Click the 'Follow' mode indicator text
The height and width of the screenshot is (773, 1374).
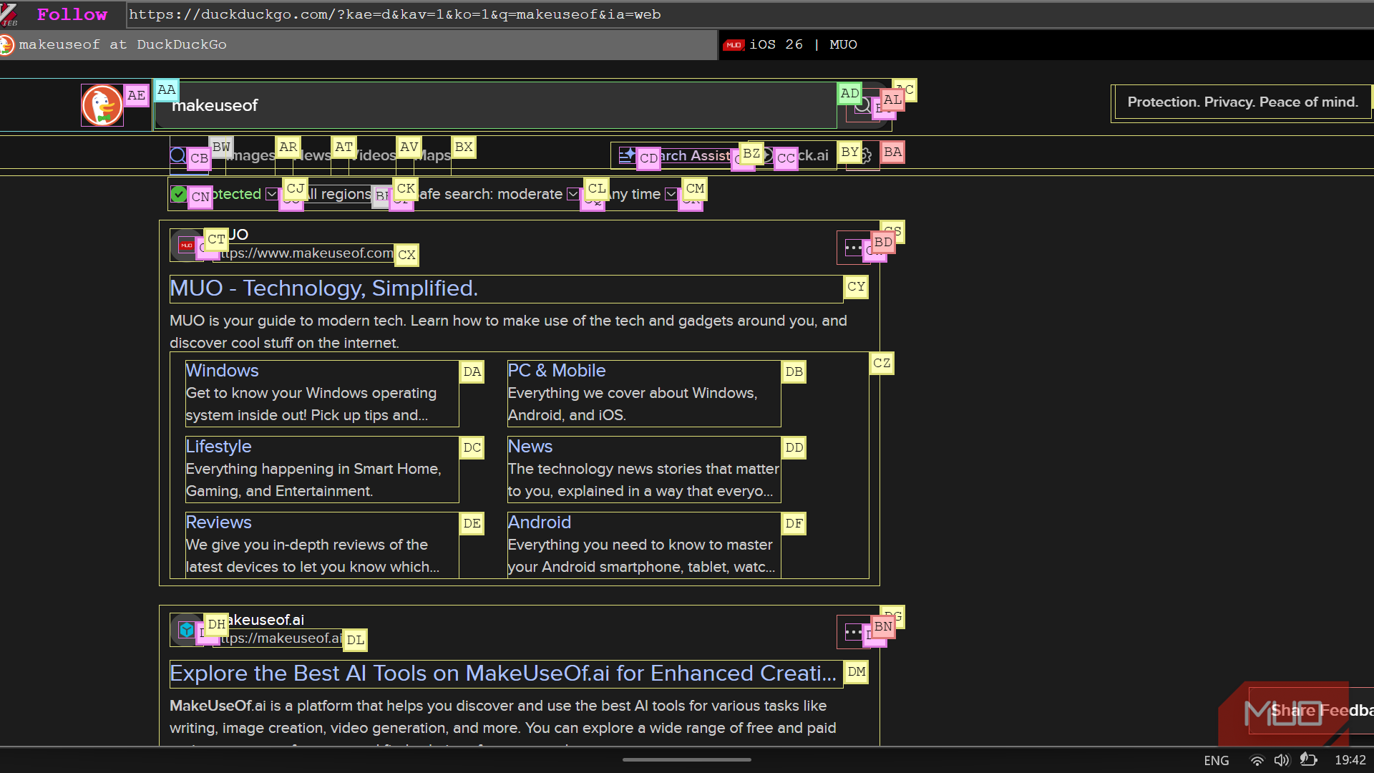(72, 14)
